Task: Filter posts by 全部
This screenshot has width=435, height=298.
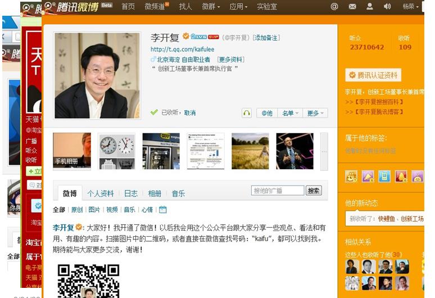Action: coord(59,210)
